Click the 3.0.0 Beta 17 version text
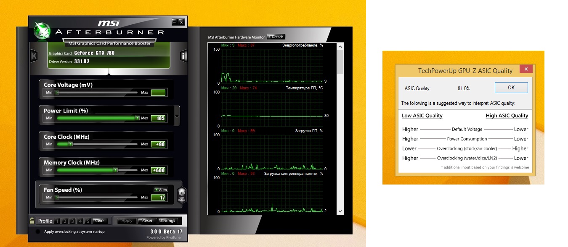The width and height of the screenshot is (568, 247). (166, 231)
